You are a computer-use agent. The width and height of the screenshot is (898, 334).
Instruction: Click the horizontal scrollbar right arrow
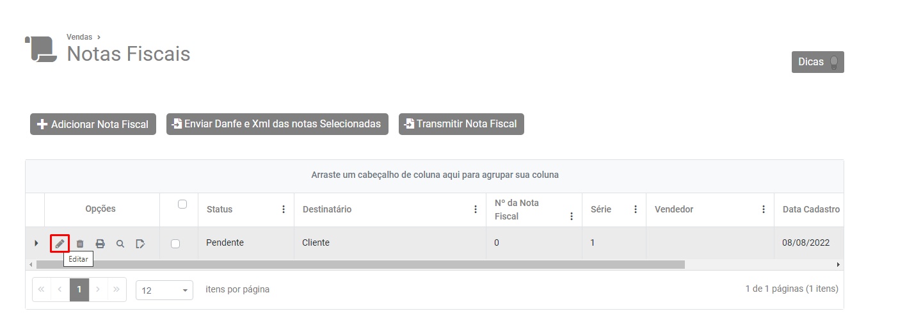pyautogui.click(x=838, y=264)
